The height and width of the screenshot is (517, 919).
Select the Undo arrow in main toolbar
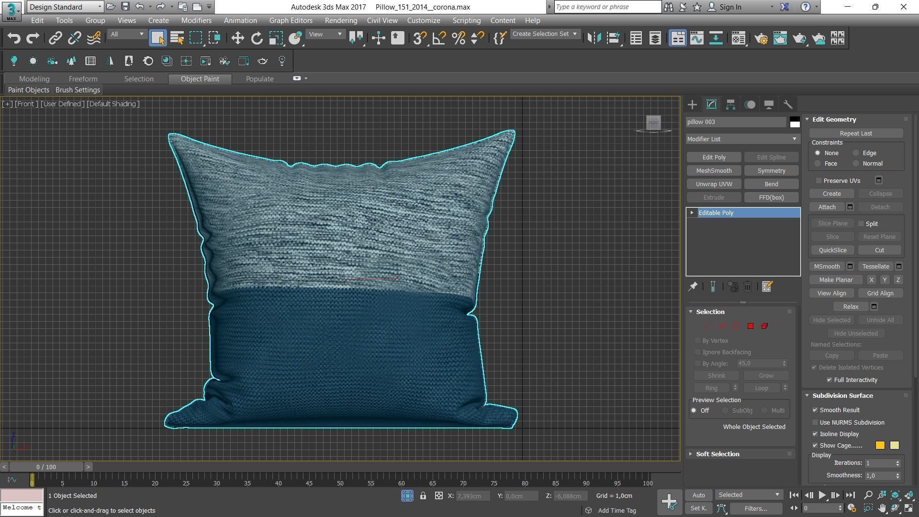coord(14,38)
